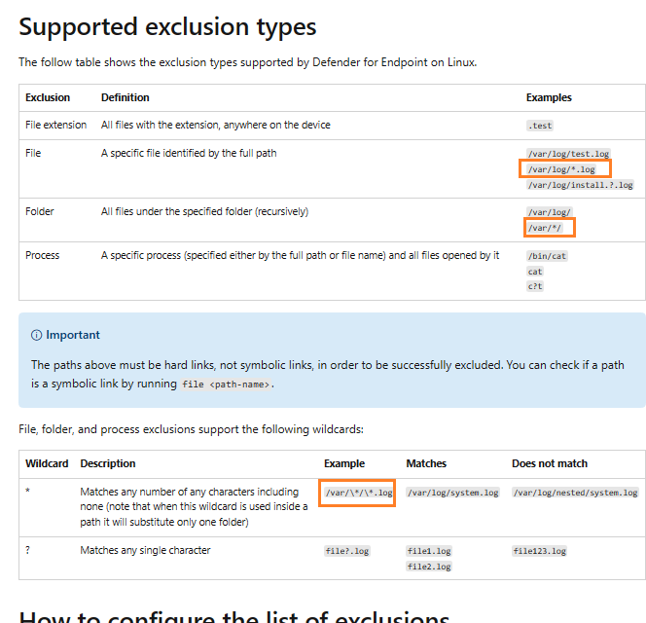Screen dimensions: 646x623
Task: Click the 'Supported exclusion types' heading
Action: click(x=167, y=27)
